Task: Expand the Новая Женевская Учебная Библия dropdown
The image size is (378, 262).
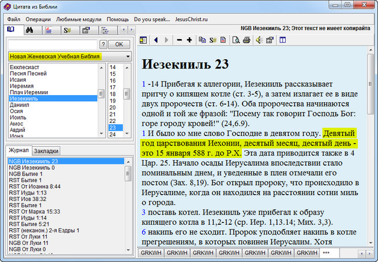Action: click(x=128, y=56)
